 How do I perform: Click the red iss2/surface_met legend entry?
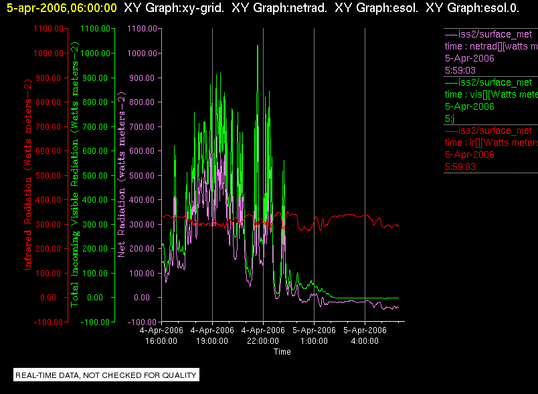tap(488, 130)
